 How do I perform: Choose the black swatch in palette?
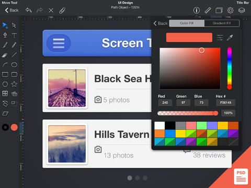(170, 125)
